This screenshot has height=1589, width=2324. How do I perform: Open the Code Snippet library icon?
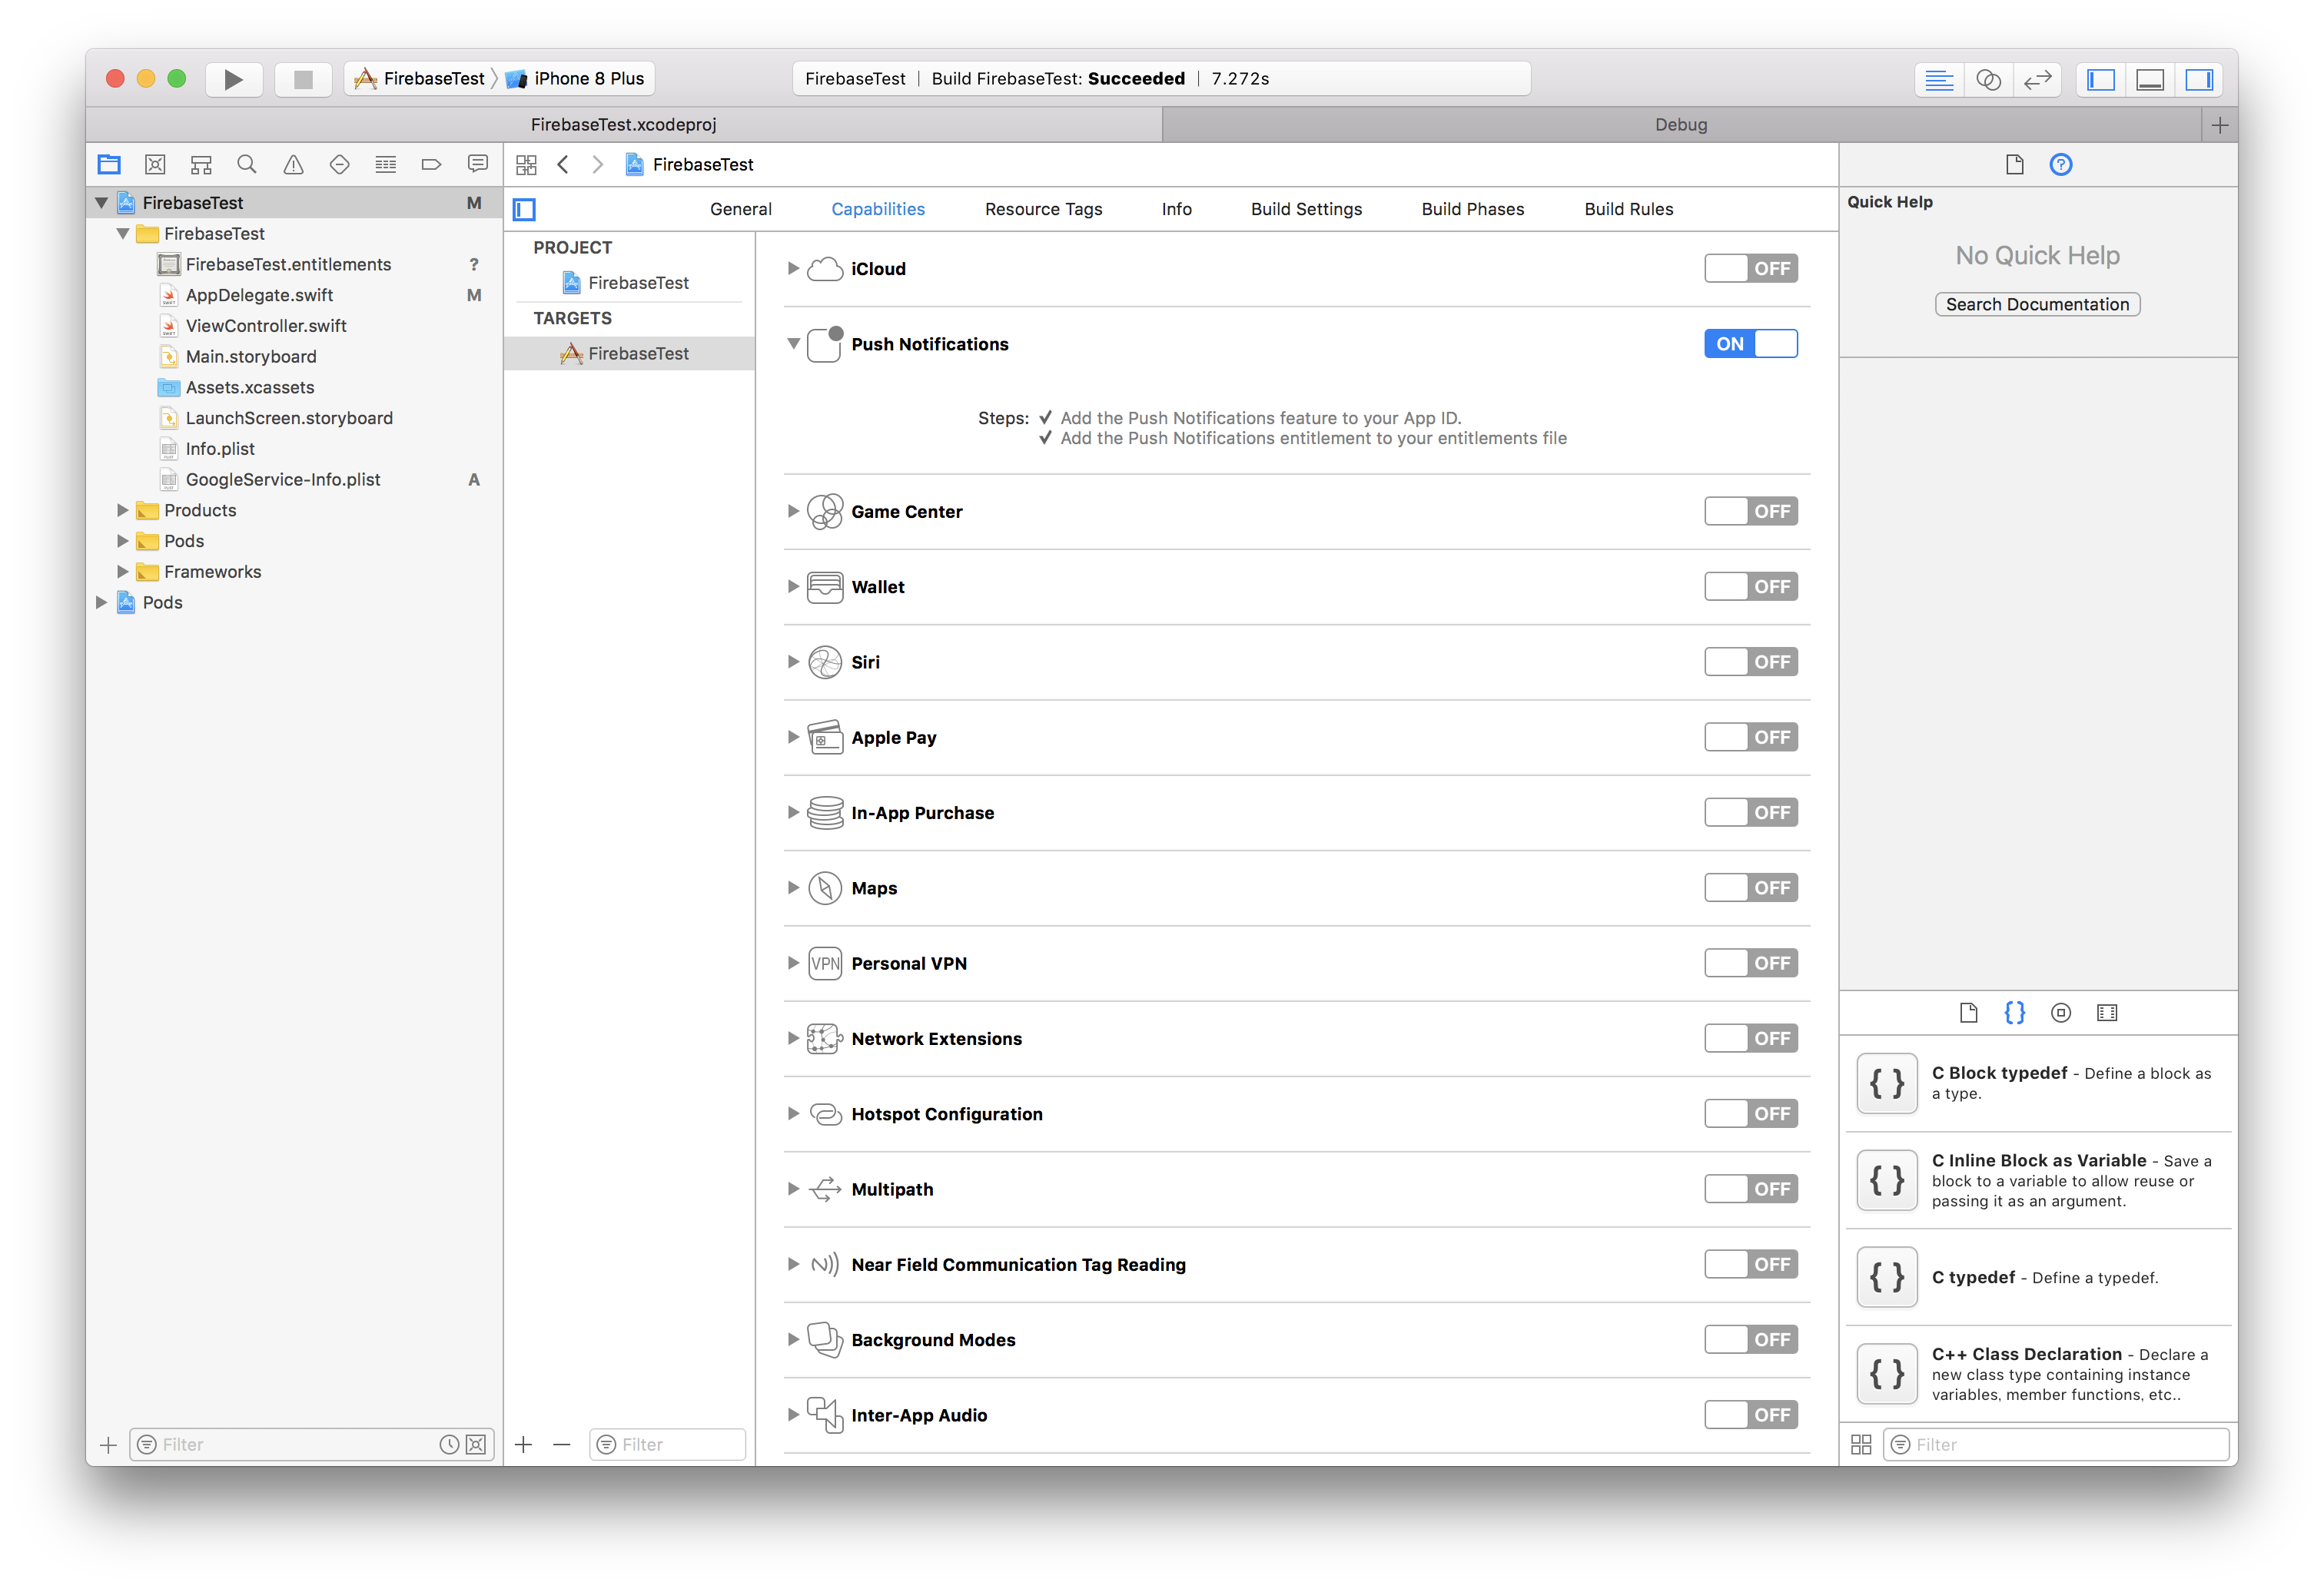2015,1012
